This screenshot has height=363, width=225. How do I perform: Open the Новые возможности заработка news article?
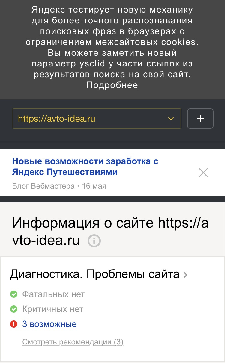(85, 167)
